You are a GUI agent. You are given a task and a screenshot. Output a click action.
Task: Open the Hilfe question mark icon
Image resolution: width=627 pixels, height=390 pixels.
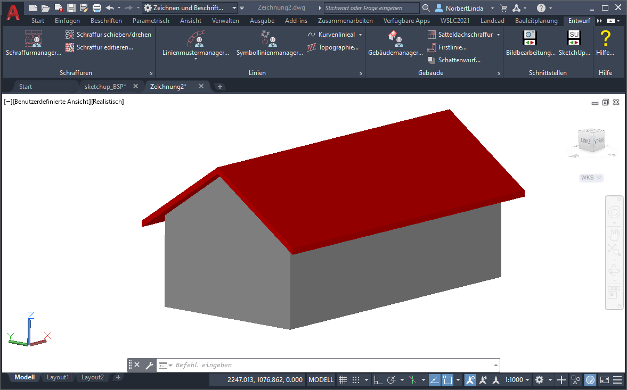point(605,40)
